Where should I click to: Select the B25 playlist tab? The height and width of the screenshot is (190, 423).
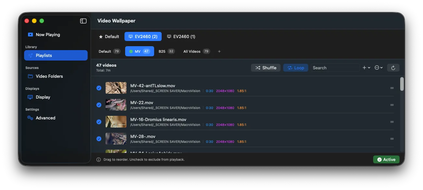167,51
